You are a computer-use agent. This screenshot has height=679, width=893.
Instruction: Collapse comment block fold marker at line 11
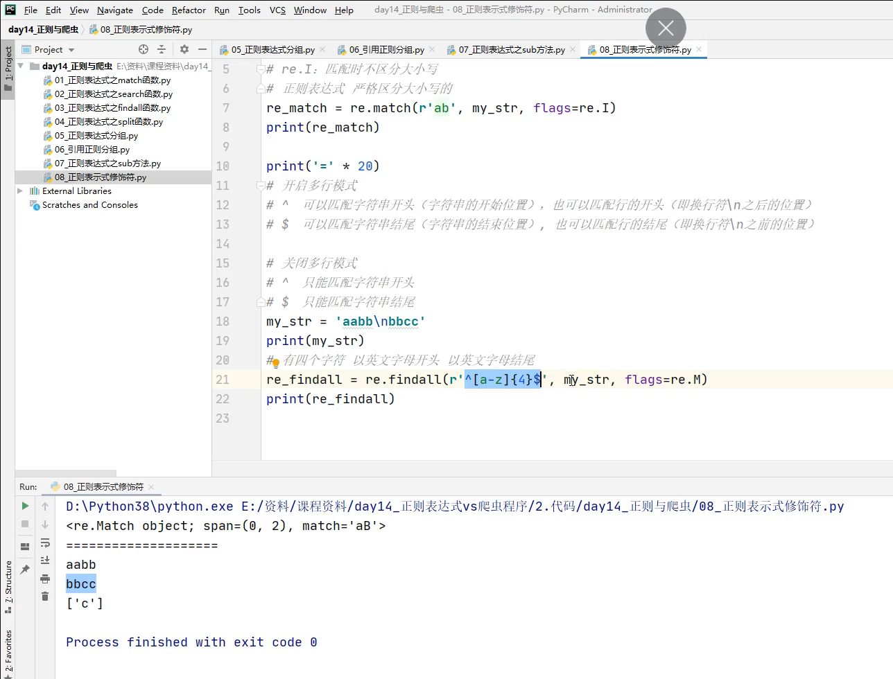pos(261,185)
